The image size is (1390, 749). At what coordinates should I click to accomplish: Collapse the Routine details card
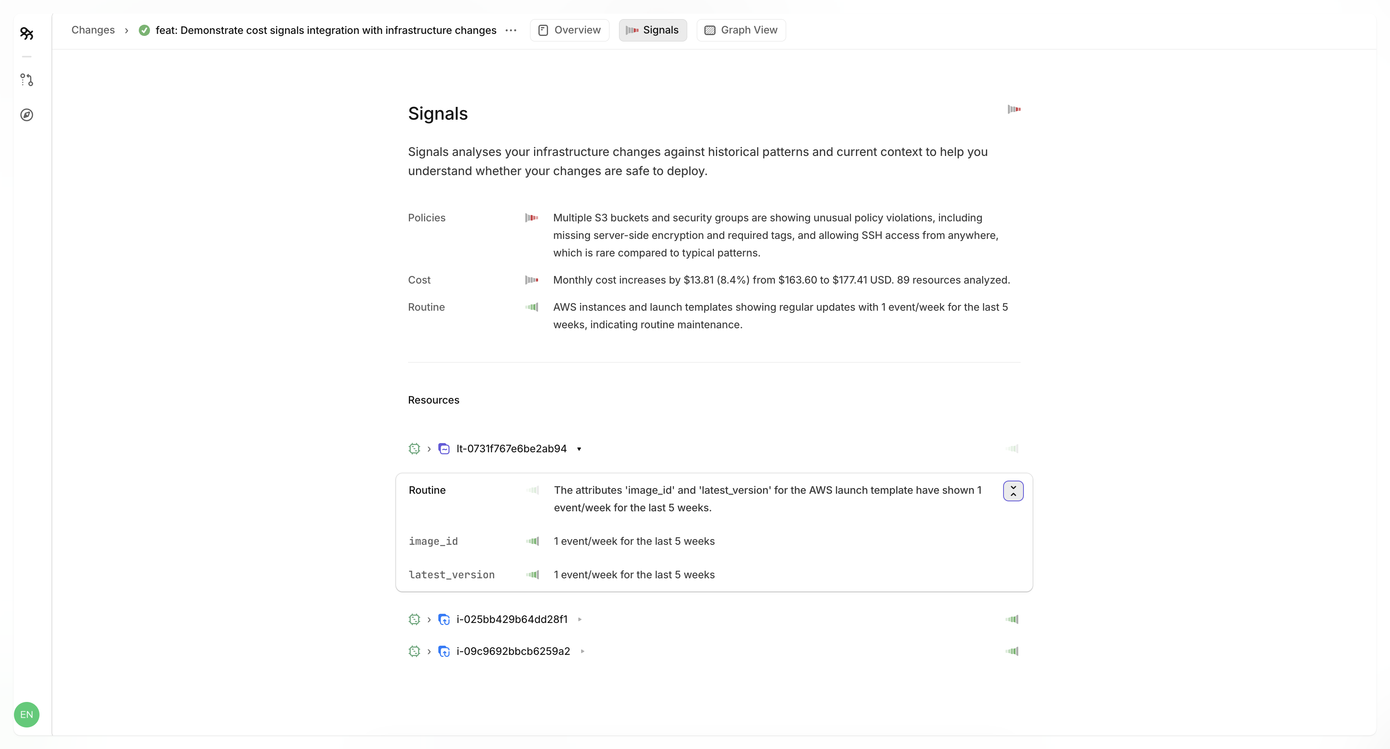pos(1013,491)
